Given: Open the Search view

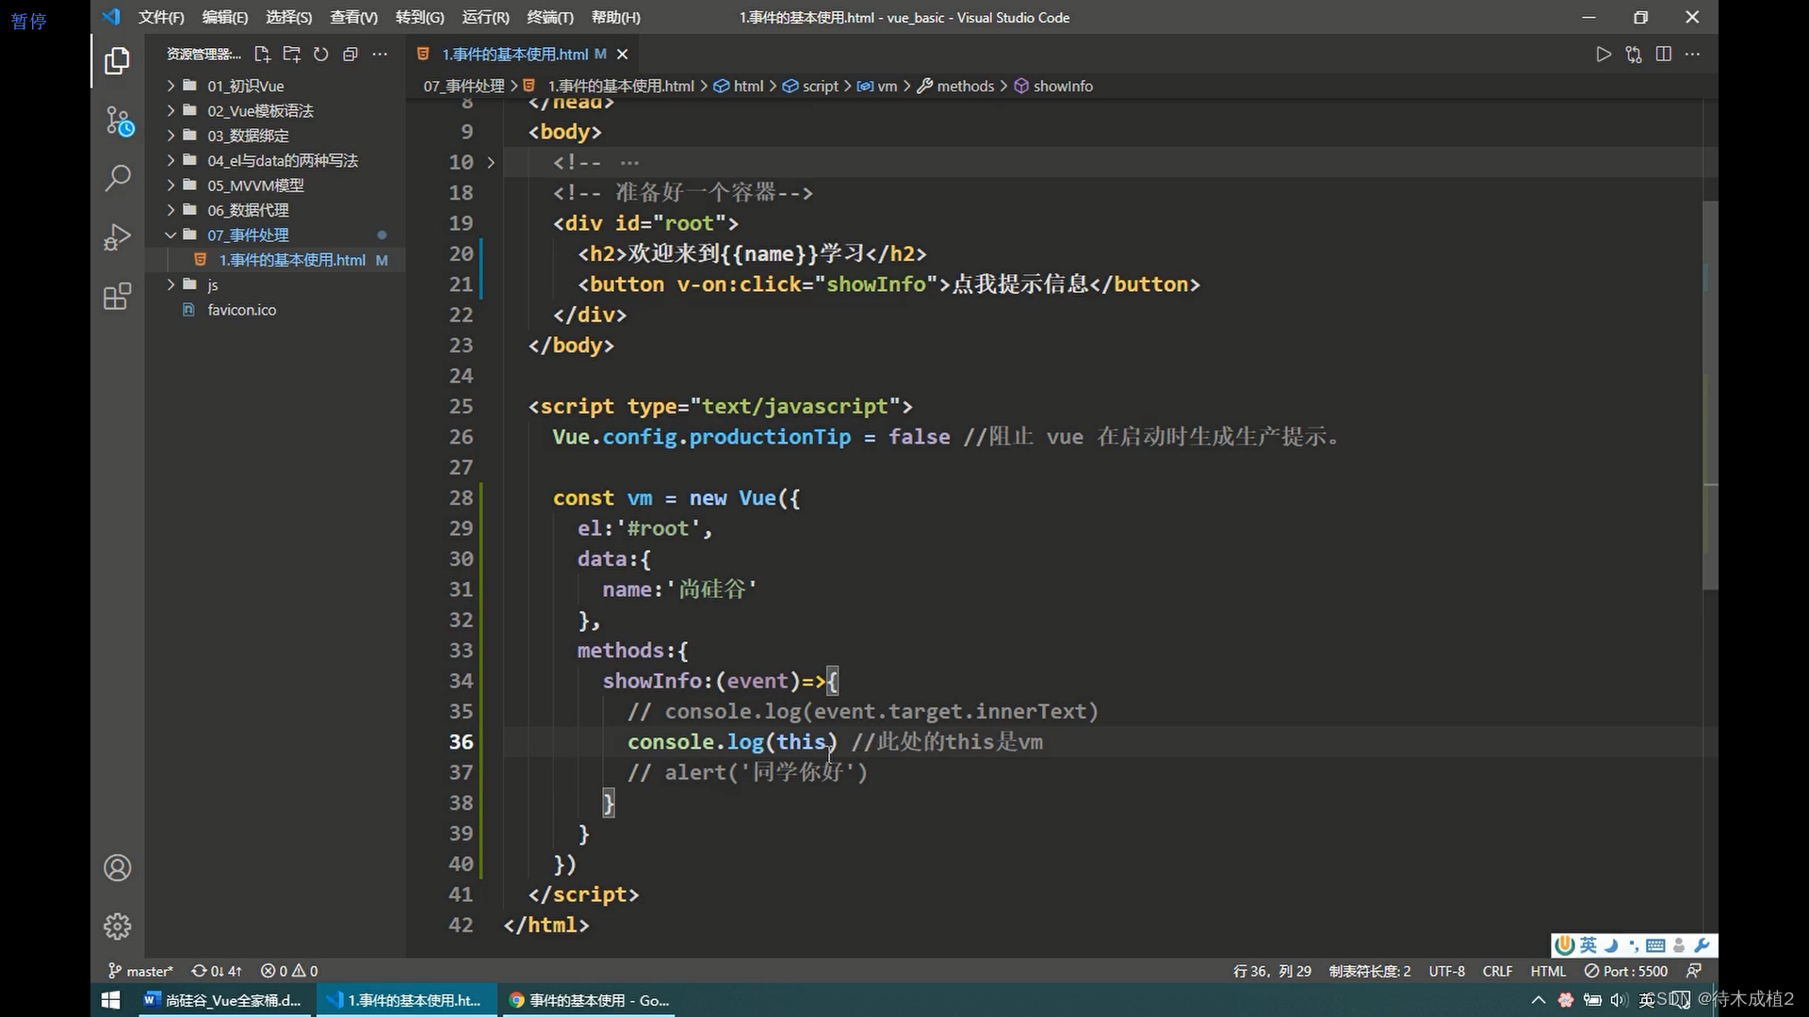Looking at the screenshot, I should pyautogui.click(x=117, y=178).
